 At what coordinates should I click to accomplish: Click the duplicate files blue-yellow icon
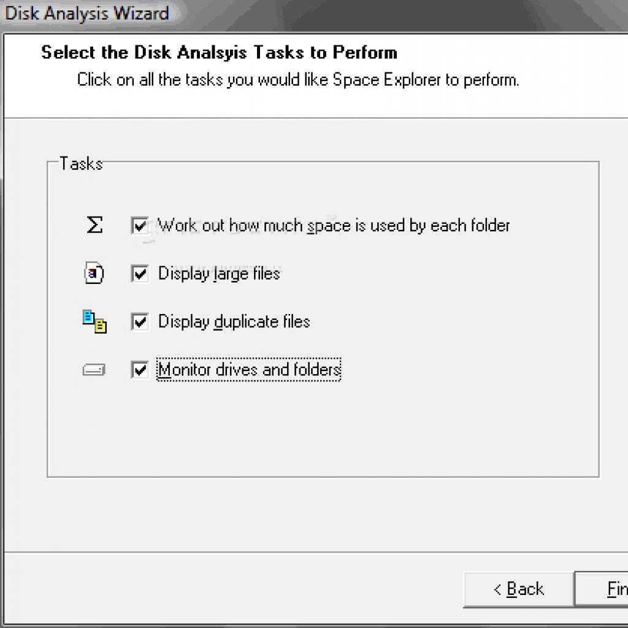94,321
